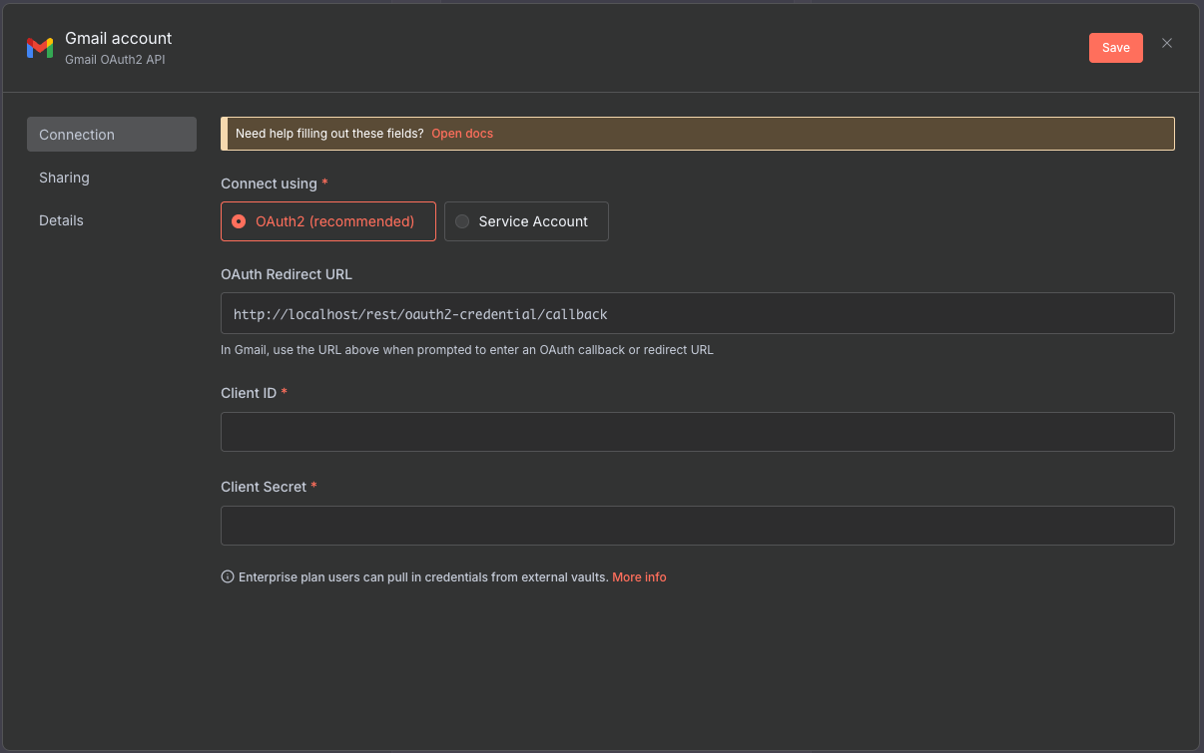This screenshot has height=753, width=1204.
Task: Click the Gmail logo icon
Action: click(40, 48)
